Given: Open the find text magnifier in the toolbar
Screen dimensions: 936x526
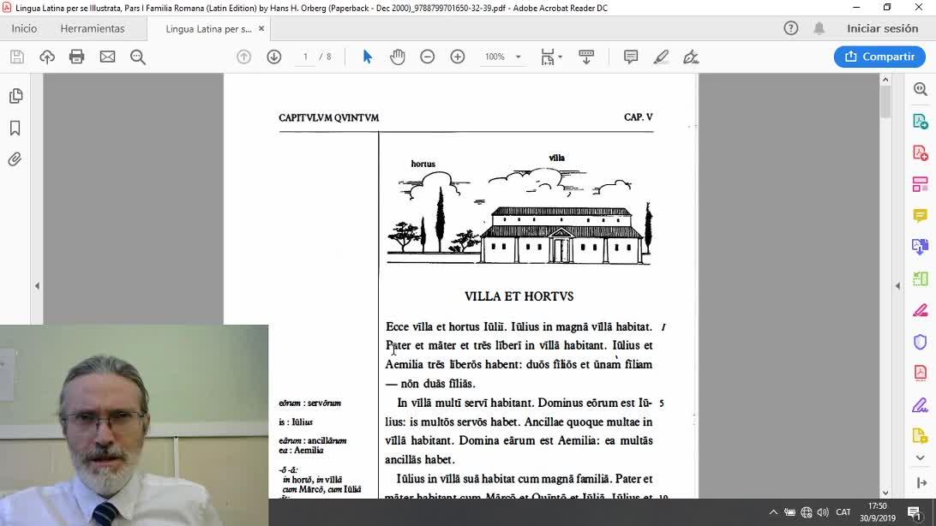Looking at the screenshot, I should tap(138, 57).
